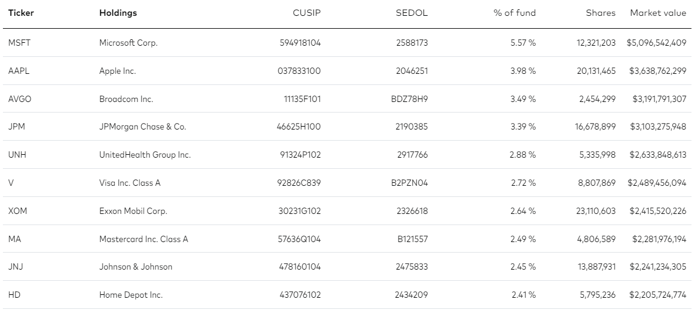695x313 pixels.
Task: Click the Exxon Mobil Corp. name
Action: pyautogui.click(x=132, y=211)
